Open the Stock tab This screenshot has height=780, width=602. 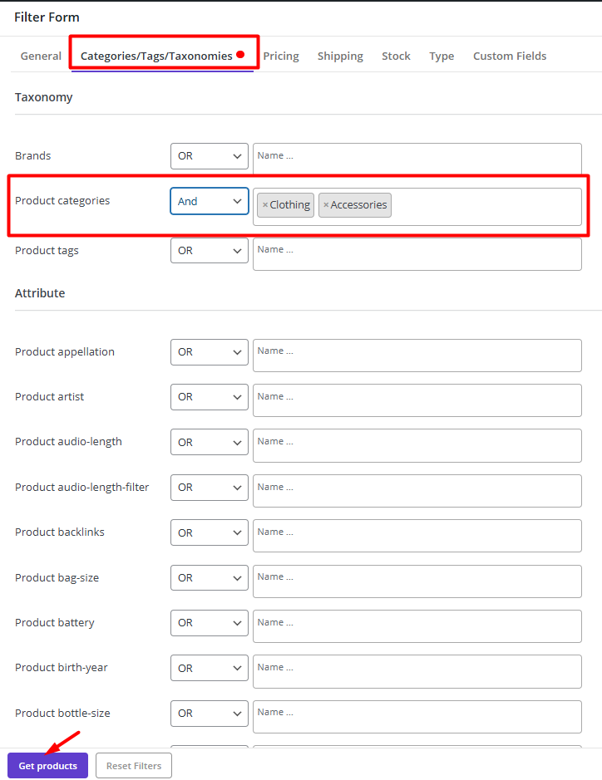tap(396, 56)
